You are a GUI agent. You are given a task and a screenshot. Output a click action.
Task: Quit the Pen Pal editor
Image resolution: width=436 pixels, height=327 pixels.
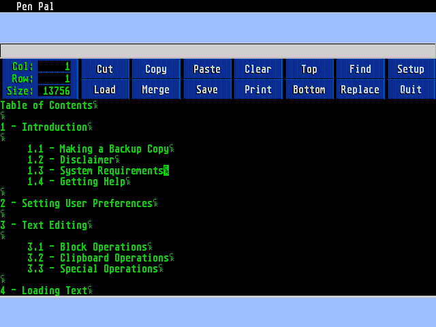point(411,89)
